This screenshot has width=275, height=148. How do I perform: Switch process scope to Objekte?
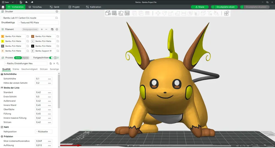coord(25,58)
